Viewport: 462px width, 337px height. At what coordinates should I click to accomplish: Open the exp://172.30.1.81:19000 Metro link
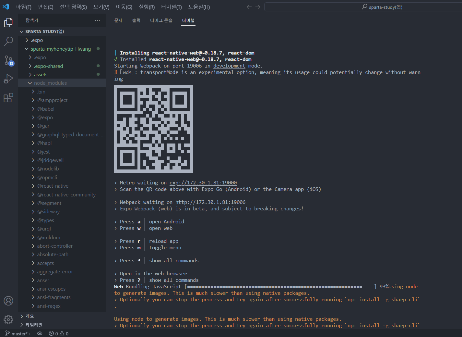[x=203, y=183]
